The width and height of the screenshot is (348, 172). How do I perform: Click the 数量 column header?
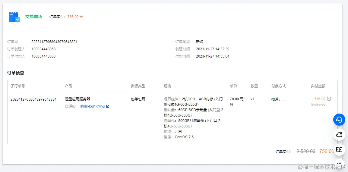(254, 86)
